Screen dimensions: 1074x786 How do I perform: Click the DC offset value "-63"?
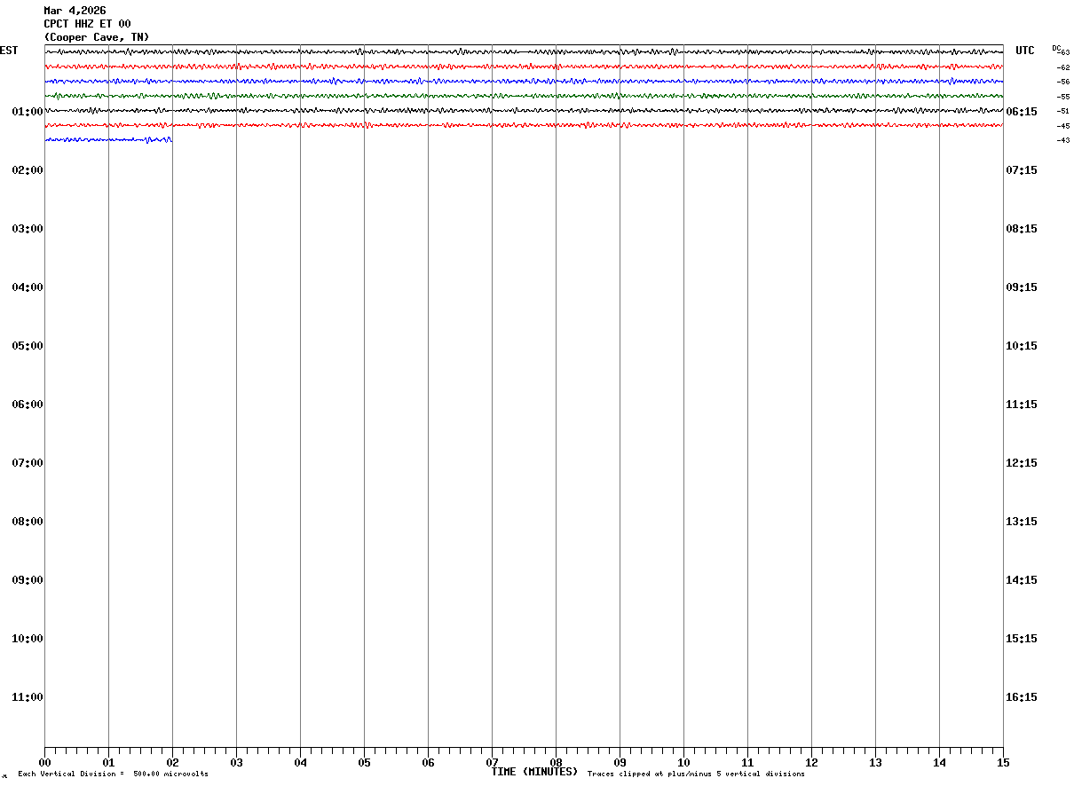(x=1062, y=53)
